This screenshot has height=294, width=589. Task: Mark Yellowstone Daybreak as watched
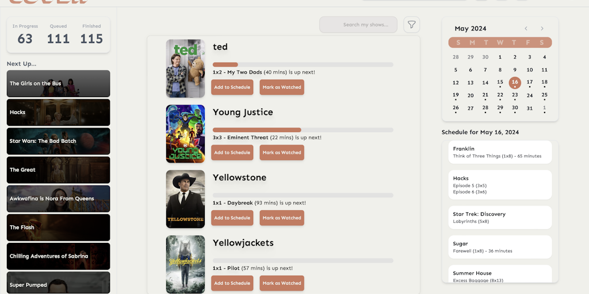pos(282,218)
